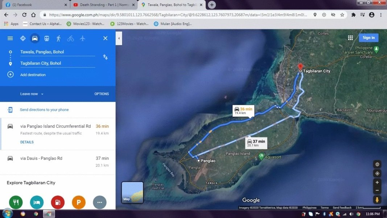Choose the cycling directions mode
Image resolution: width=387 pixels, height=218 pixels.
tap(70, 38)
